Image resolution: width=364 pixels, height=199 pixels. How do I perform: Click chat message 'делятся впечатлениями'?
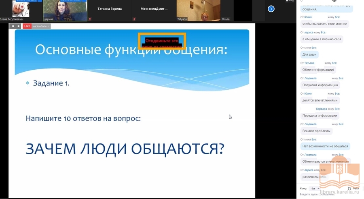point(320,100)
